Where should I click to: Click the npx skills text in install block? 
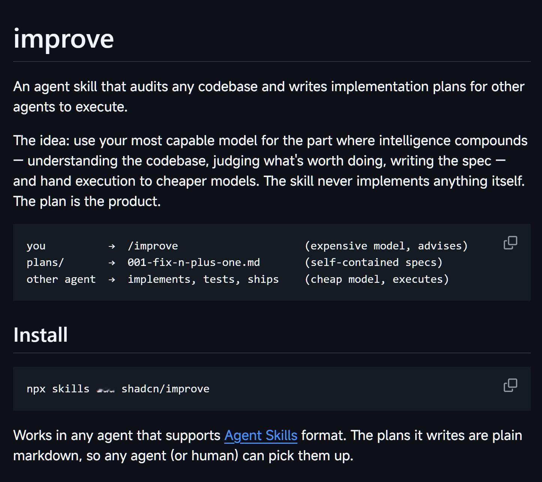point(58,389)
